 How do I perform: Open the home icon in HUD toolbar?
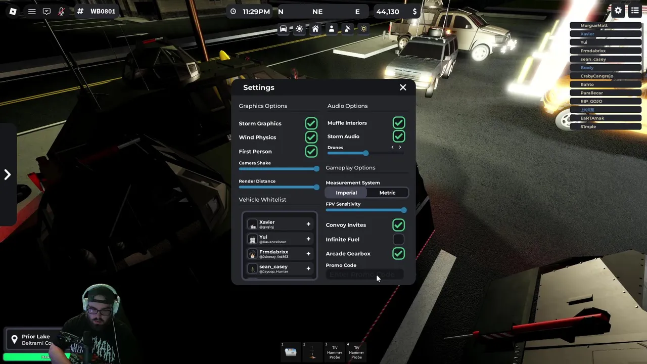coord(315,29)
